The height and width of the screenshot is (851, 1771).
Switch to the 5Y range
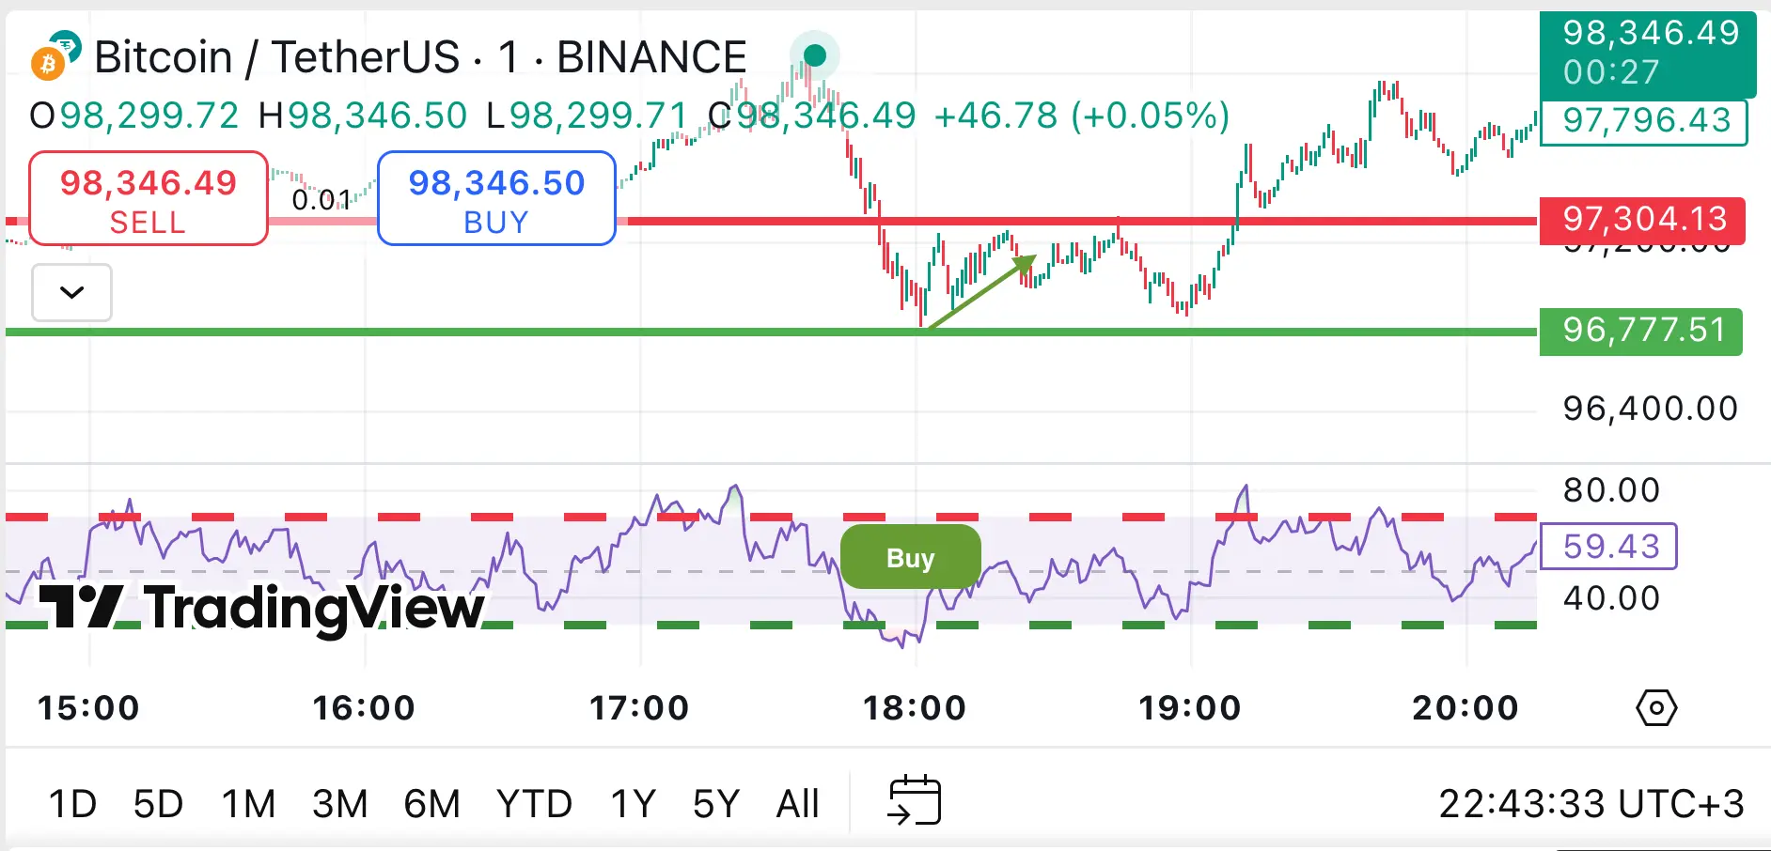click(716, 804)
